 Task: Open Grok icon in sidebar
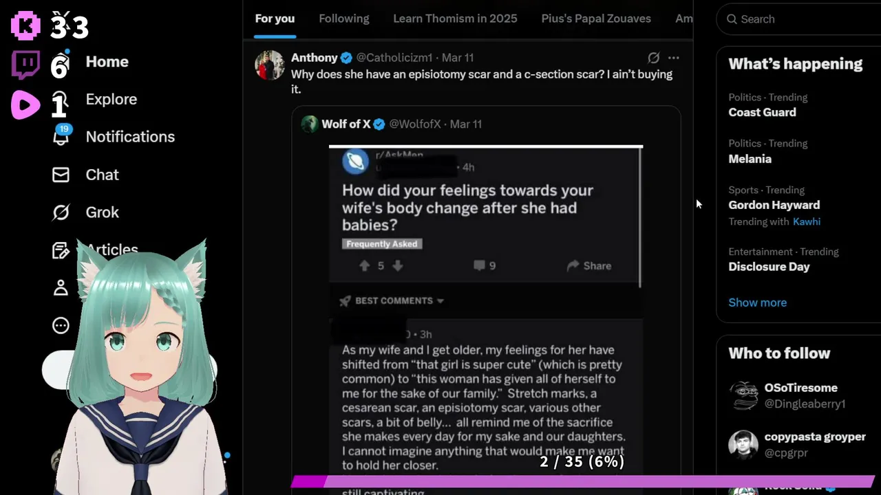click(61, 212)
